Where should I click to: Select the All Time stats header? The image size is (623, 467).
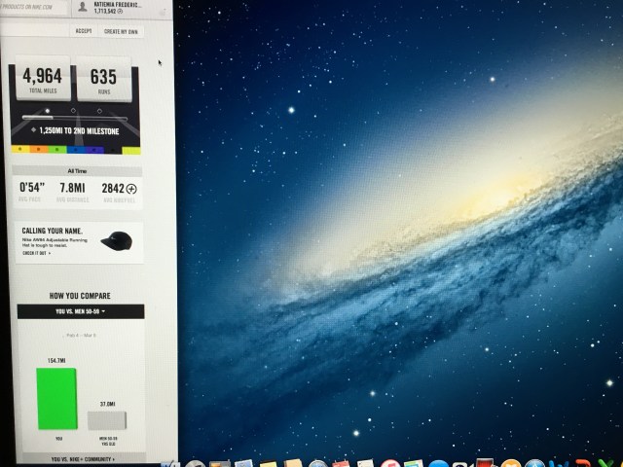click(78, 169)
